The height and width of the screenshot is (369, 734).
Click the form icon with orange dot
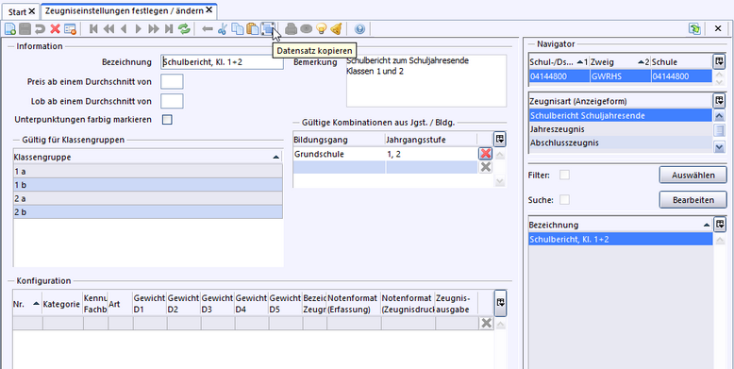click(x=70, y=29)
